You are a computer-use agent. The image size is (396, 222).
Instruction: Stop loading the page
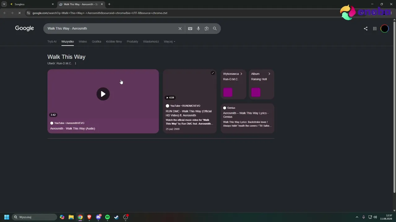(x=19, y=13)
